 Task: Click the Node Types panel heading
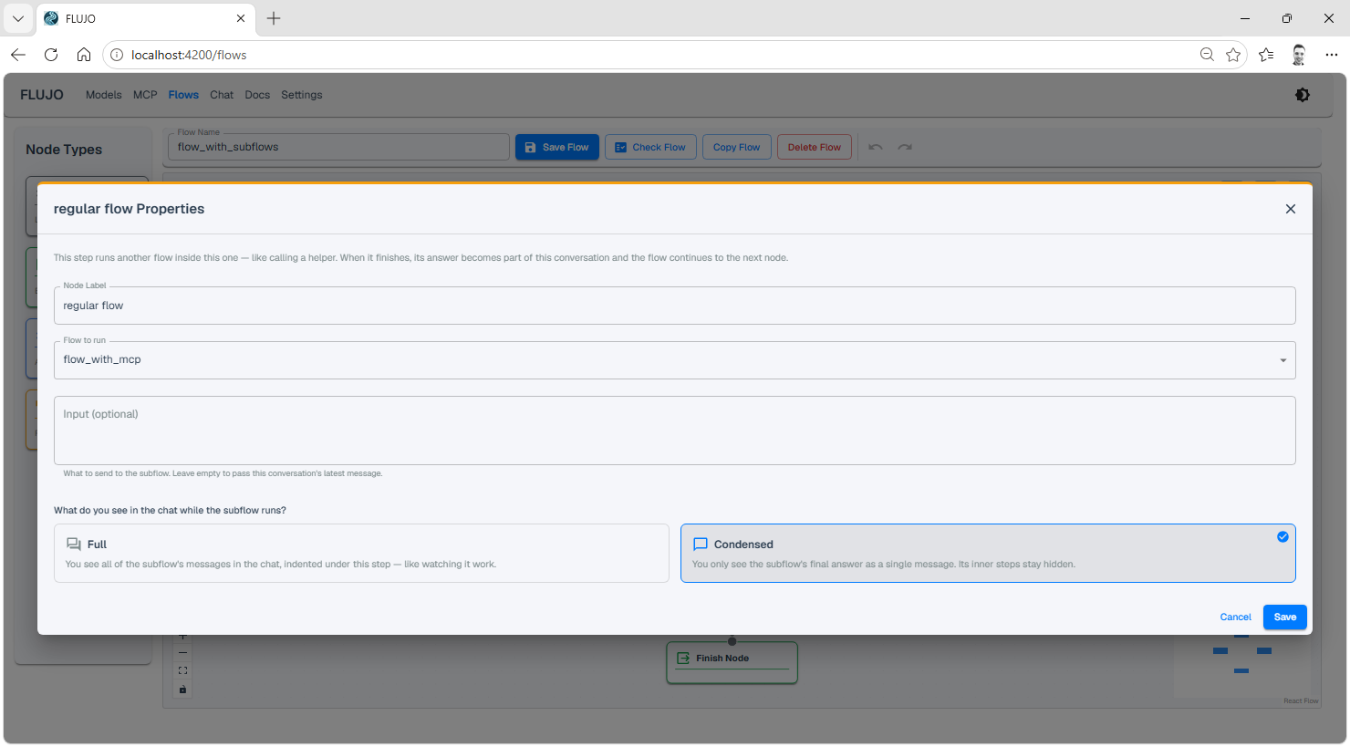click(x=64, y=150)
